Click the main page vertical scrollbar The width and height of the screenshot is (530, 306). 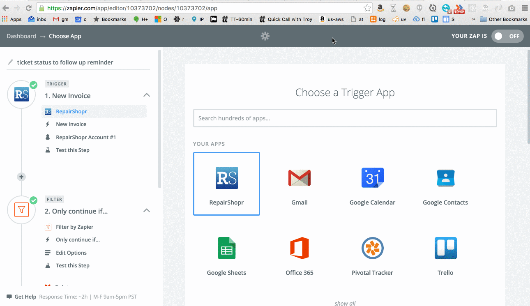[528, 97]
